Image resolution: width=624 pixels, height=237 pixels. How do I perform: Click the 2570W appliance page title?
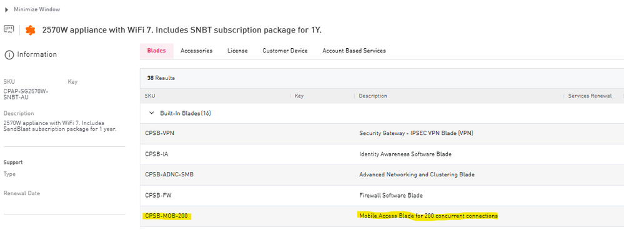coord(182,30)
